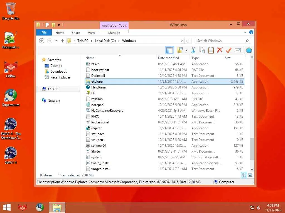Image resolution: width=285 pixels, height=213 pixels.
Task: Click the red X Delete toolbar icon
Action: pyautogui.click(x=220, y=50)
